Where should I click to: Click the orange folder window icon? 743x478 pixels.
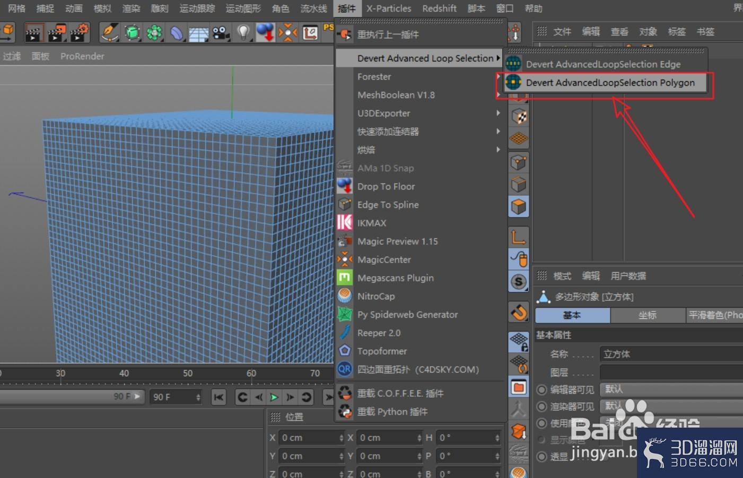519,387
